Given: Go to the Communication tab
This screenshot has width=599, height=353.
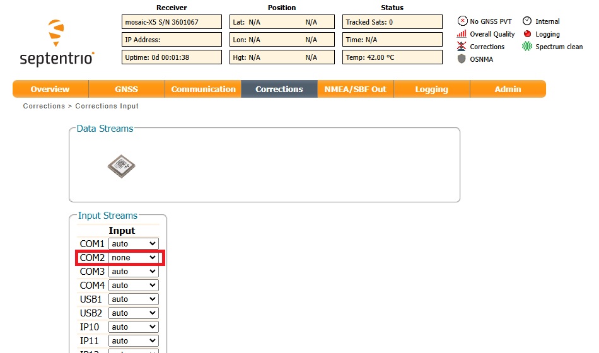Looking at the screenshot, I should tap(203, 90).
